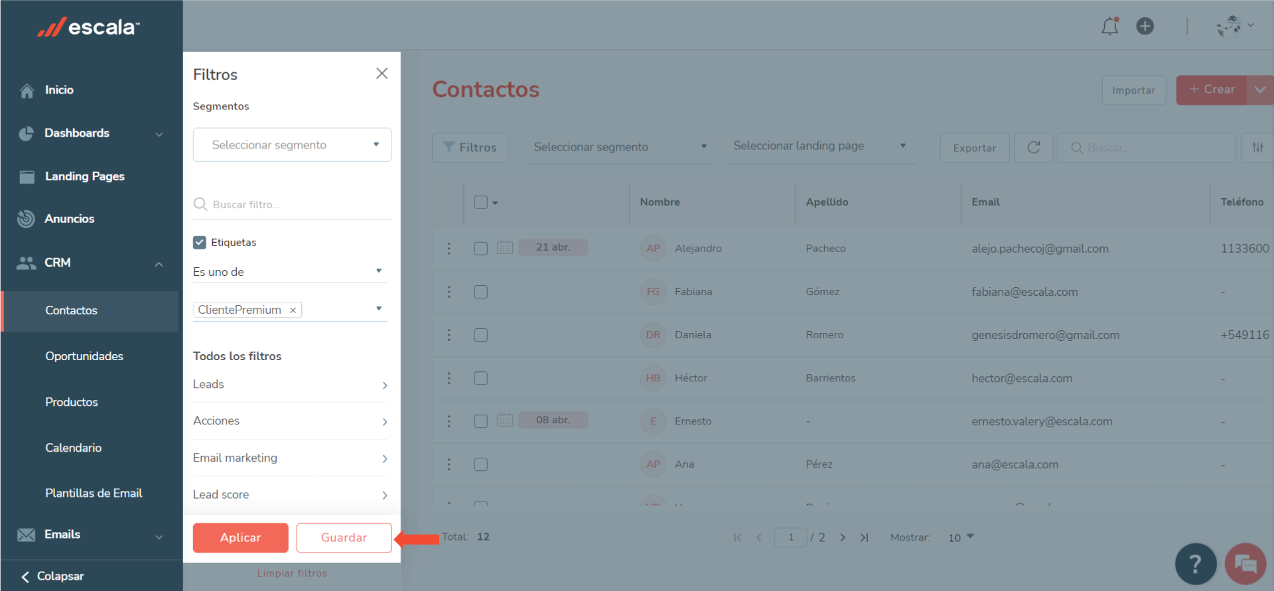Toggle select-all contacts checkbox
This screenshot has height=591, width=1274.
click(x=481, y=202)
